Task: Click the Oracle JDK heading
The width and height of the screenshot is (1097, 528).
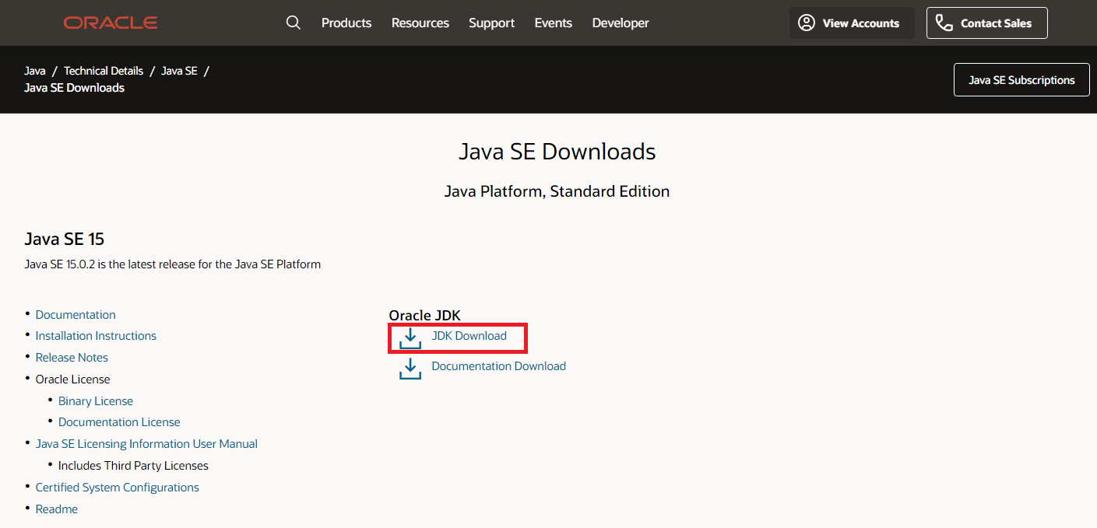Action: pos(425,316)
